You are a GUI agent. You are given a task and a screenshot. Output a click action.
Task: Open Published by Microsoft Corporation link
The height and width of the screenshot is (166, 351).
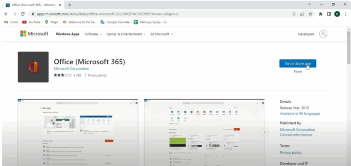pyautogui.click(x=298, y=130)
